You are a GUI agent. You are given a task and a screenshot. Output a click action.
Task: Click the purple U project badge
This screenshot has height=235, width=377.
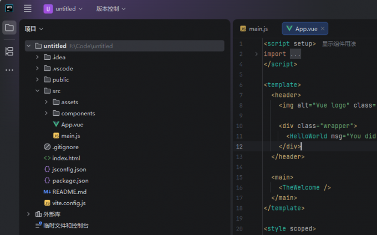pyautogui.click(x=48, y=9)
